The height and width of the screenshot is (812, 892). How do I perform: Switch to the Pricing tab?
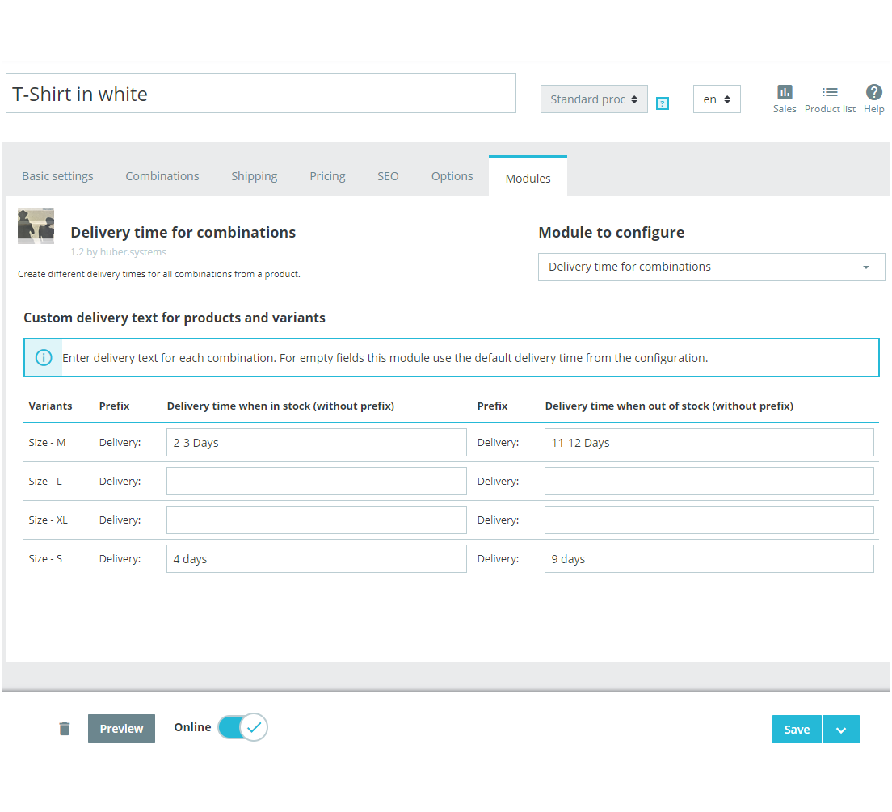328,176
